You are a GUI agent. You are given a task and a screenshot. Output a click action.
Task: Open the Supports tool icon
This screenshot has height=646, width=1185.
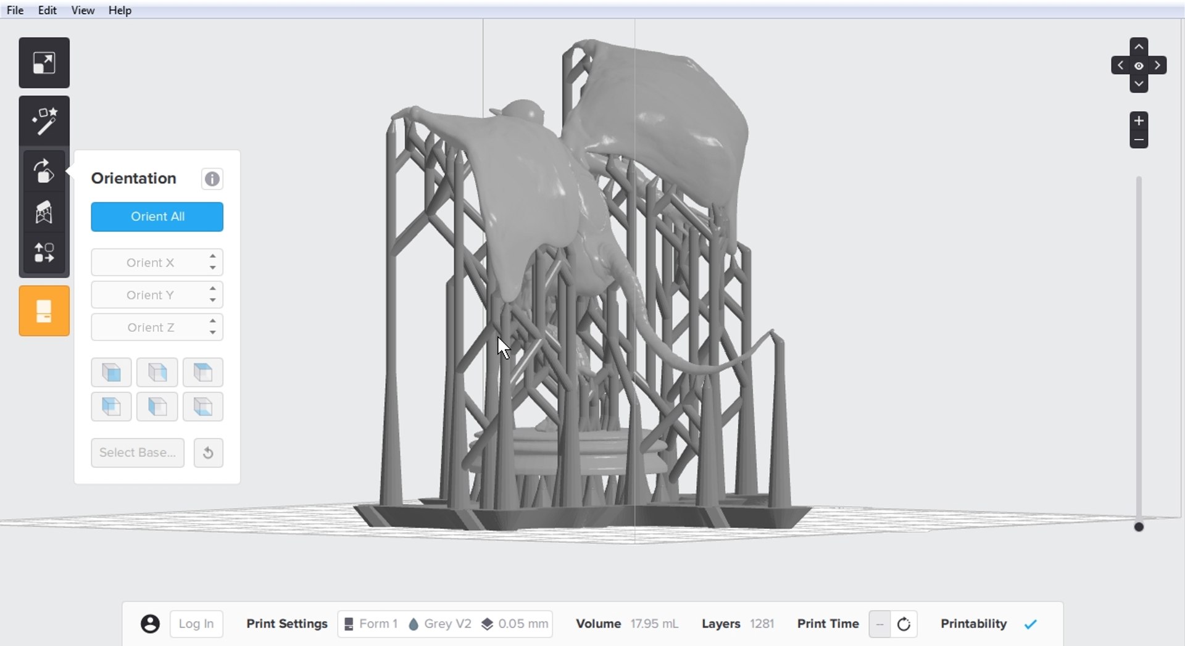44,212
